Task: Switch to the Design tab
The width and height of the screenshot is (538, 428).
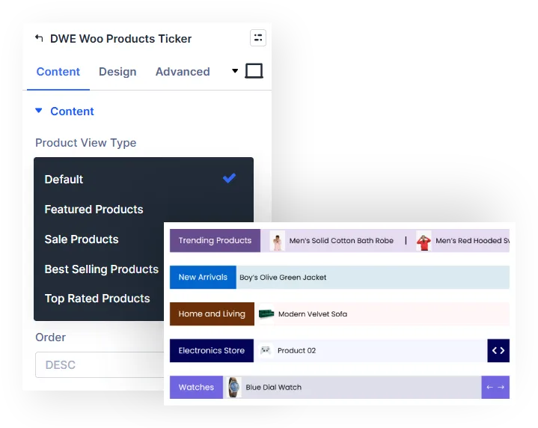Action: pos(117,71)
